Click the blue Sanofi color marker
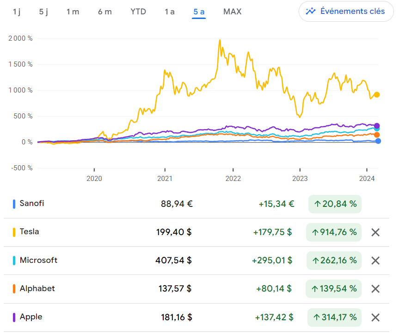 (14, 204)
